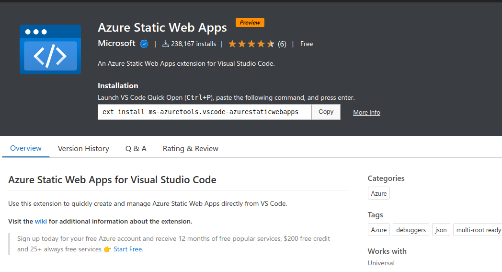The width and height of the screenshot is (502, 272).
Task: Click the Azure Static Web Apps extension logo
Action: click(x=50, y=49)
